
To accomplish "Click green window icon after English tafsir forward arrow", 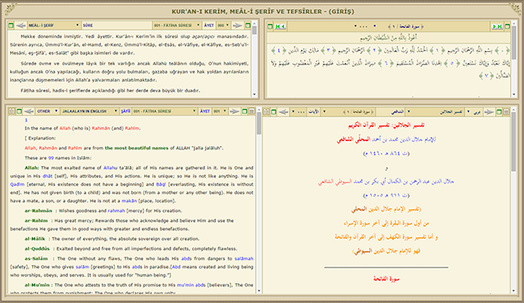I will point(245,111).
